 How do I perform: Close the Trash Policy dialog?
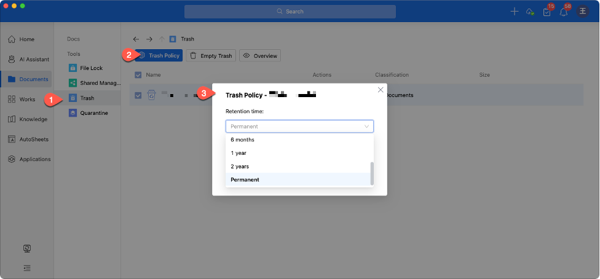tap(381, 90)
